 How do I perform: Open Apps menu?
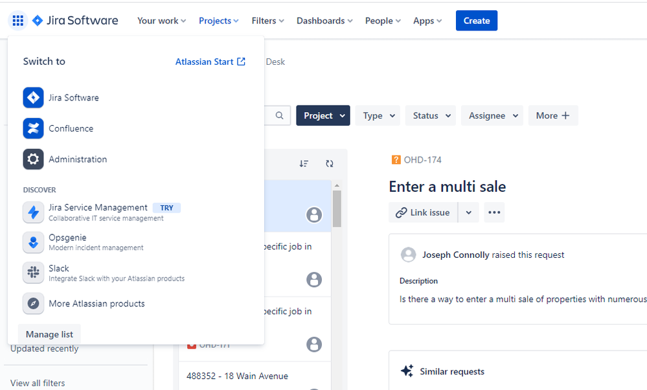pyautogui.click(x=427, y=21)
